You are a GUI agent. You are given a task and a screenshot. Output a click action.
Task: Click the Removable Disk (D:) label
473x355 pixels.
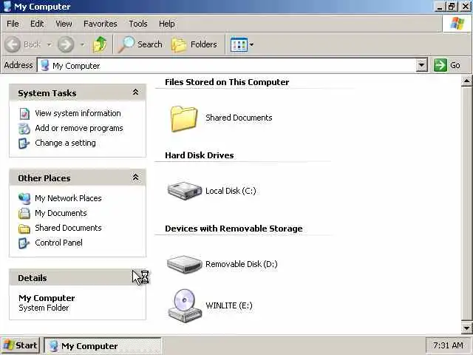click(242, 264)
